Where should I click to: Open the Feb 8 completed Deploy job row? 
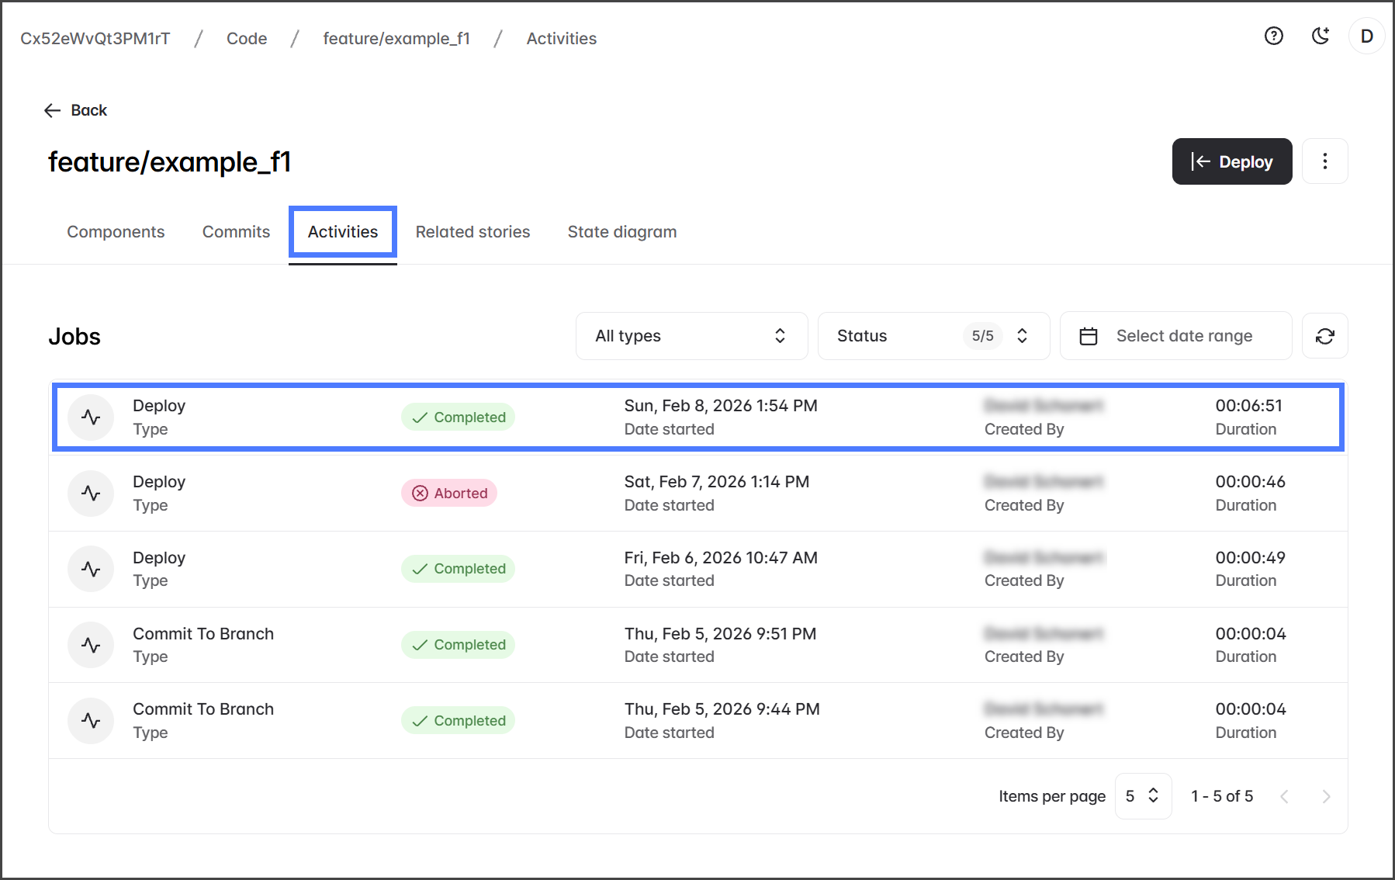[x=697, y=417]
